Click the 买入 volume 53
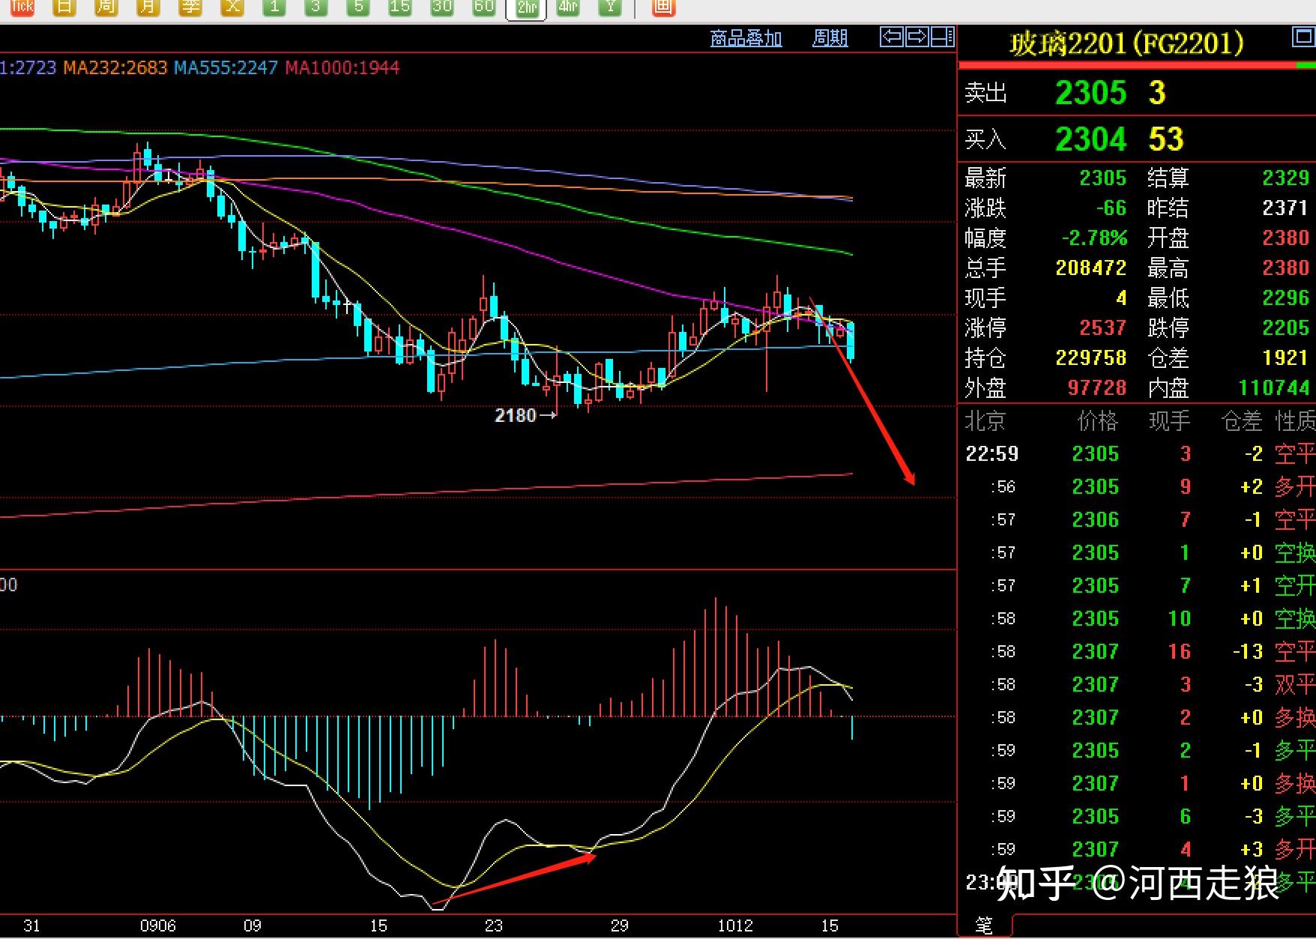 tap(1166, 139)
